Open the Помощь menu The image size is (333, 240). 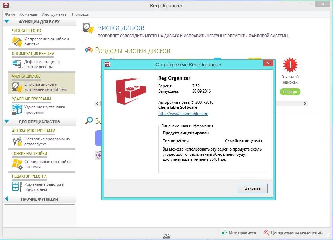(x=81, y=14)
